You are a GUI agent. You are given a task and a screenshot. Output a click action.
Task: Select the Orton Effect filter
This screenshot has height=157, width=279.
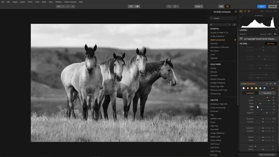(216, 140)
